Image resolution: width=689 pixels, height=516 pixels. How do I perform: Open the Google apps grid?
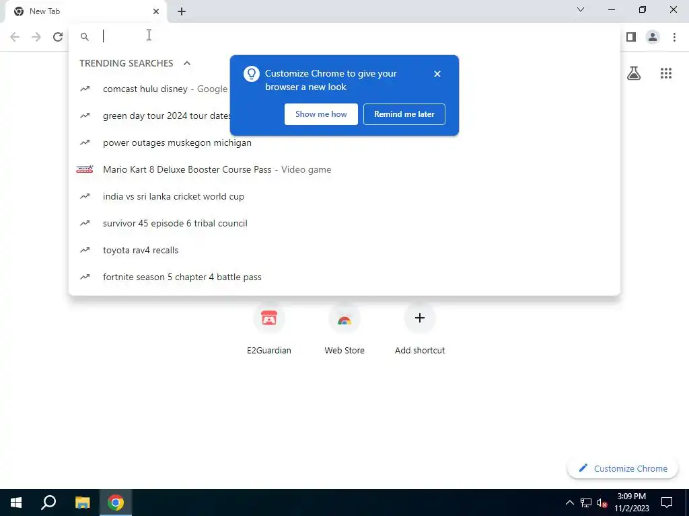(x=665, y=73)
